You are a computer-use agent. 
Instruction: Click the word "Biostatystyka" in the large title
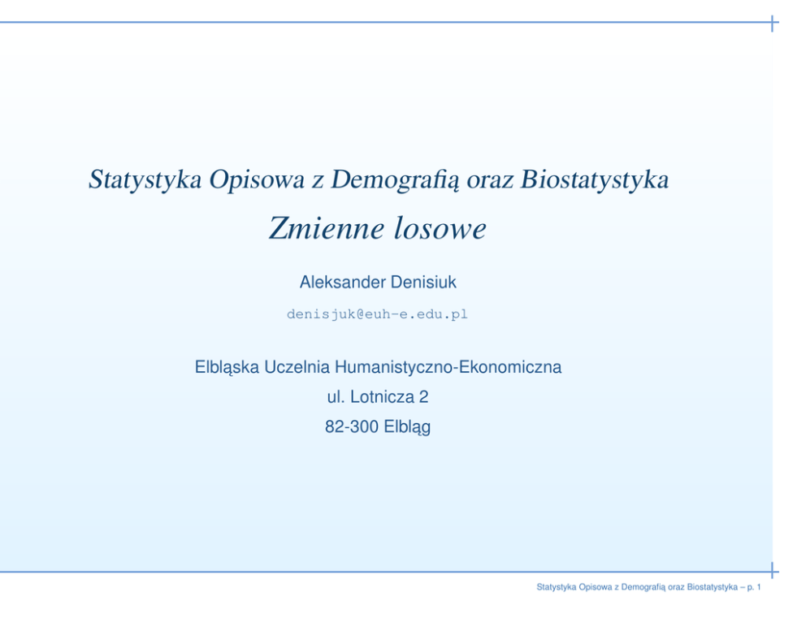coord(595,179)
